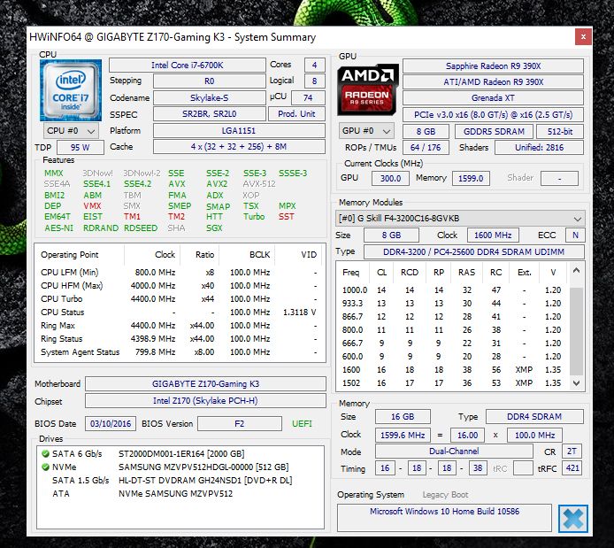Click the AMD Radeon R9 series logo
Image resolution: width=614 pixels, height=548 pixels.
coord(368,90)
